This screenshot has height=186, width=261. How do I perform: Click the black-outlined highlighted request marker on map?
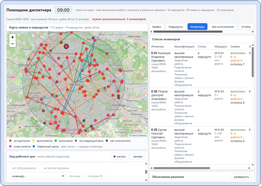click(x=66, y=46)
